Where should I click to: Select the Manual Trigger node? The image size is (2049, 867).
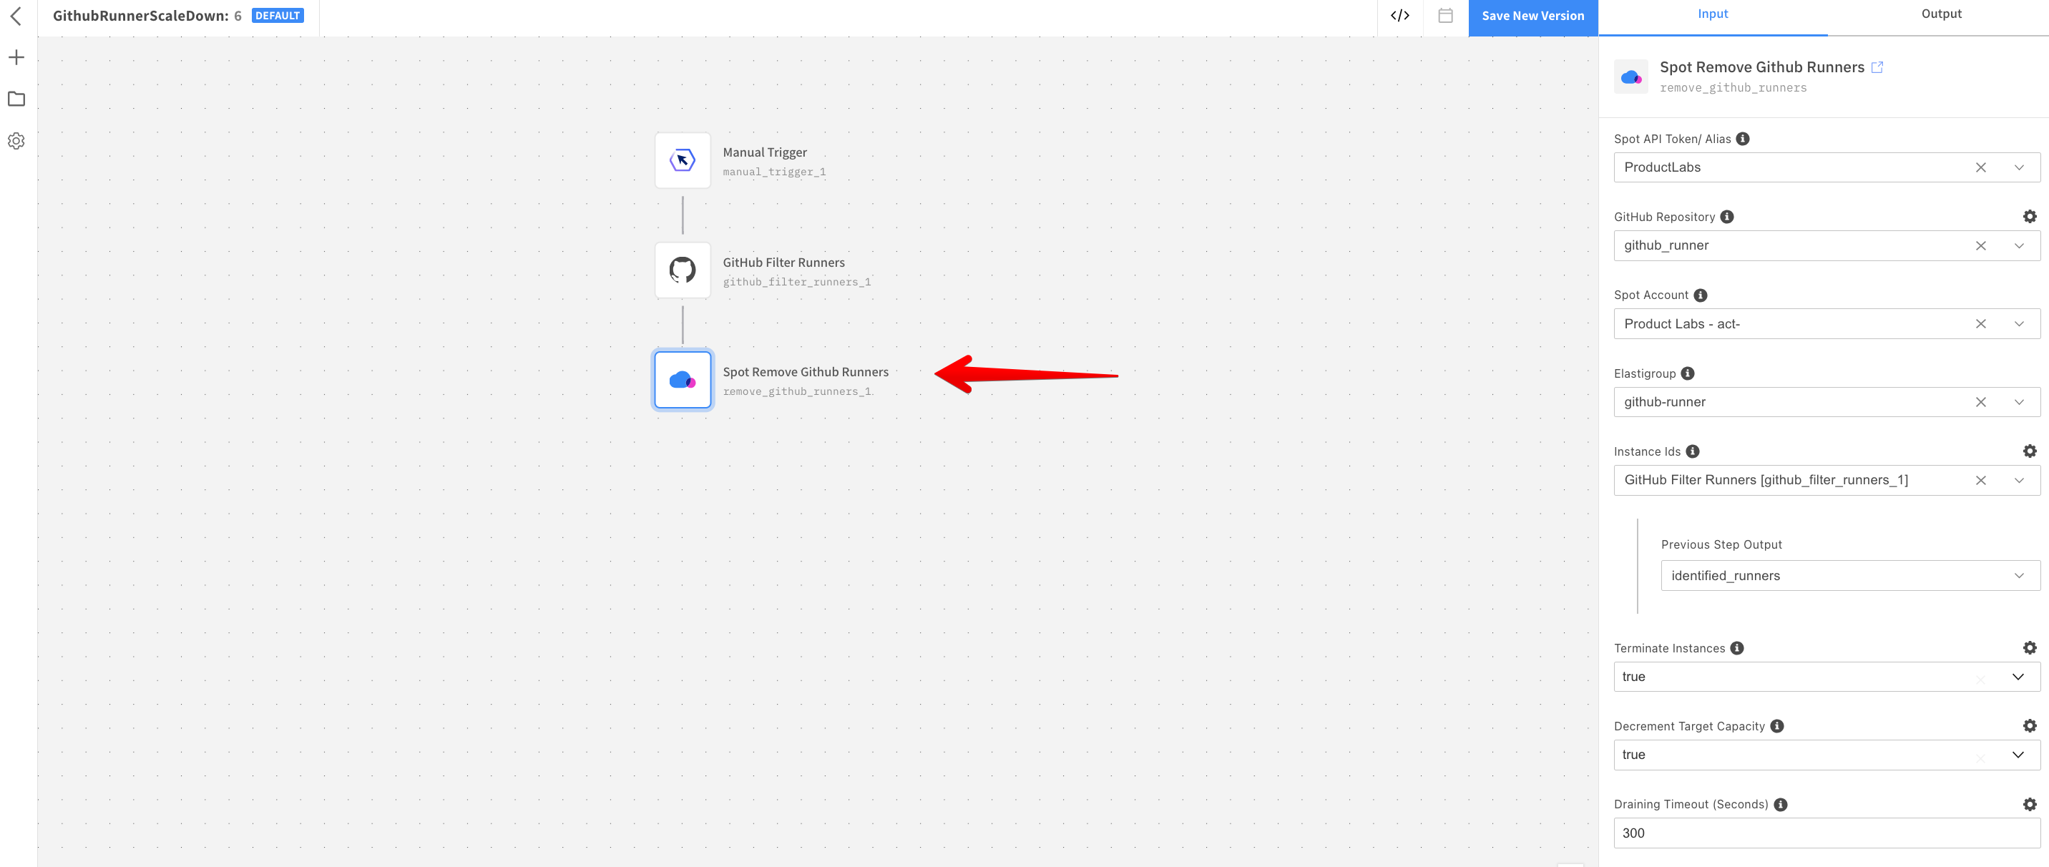683,161
